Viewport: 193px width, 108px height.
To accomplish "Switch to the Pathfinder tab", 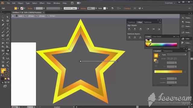I will 148,22.
